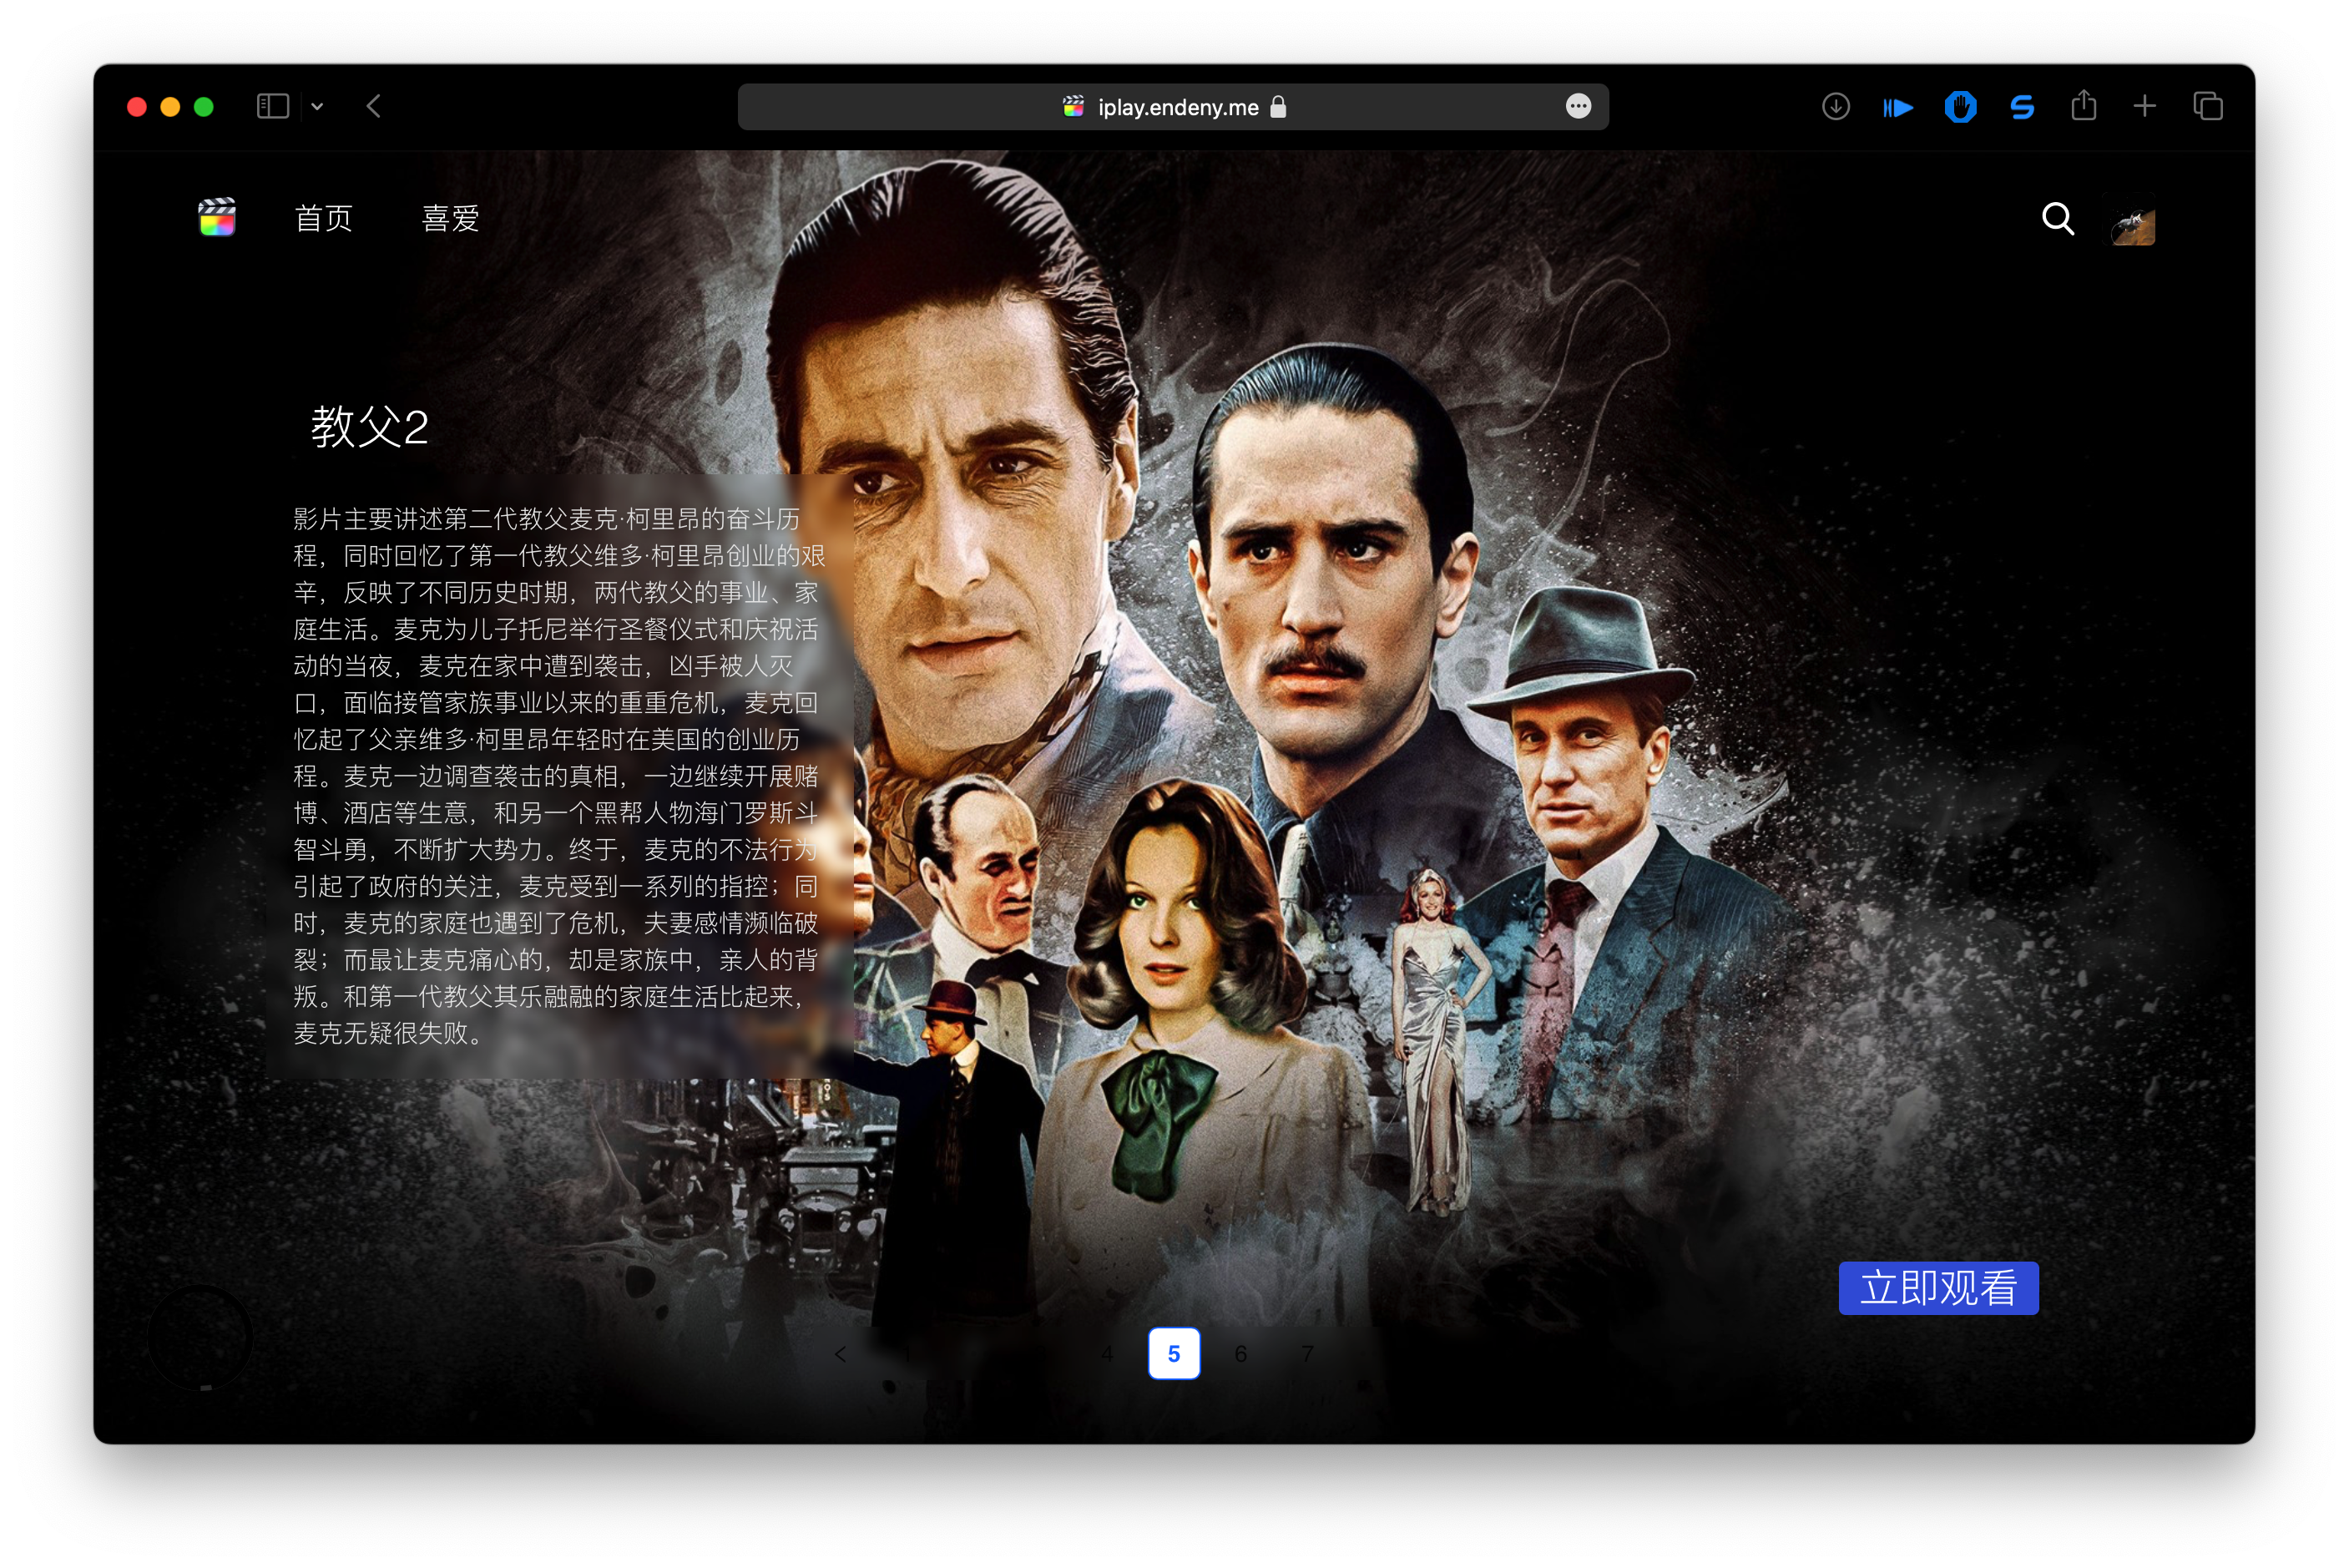Image resolution: width=2349 pixels, height=1568 pixels.
Task: Select page 5 in pagination
Action: tap(1174, 1354)
